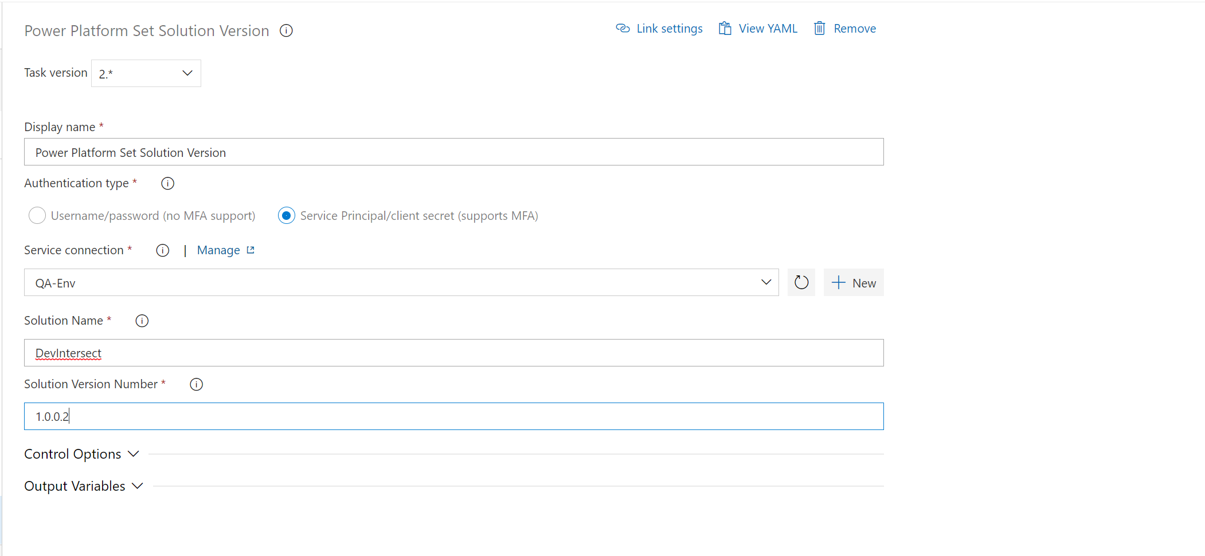
Task: Click the info icon next to Authentication type
Action: [167, 183]
